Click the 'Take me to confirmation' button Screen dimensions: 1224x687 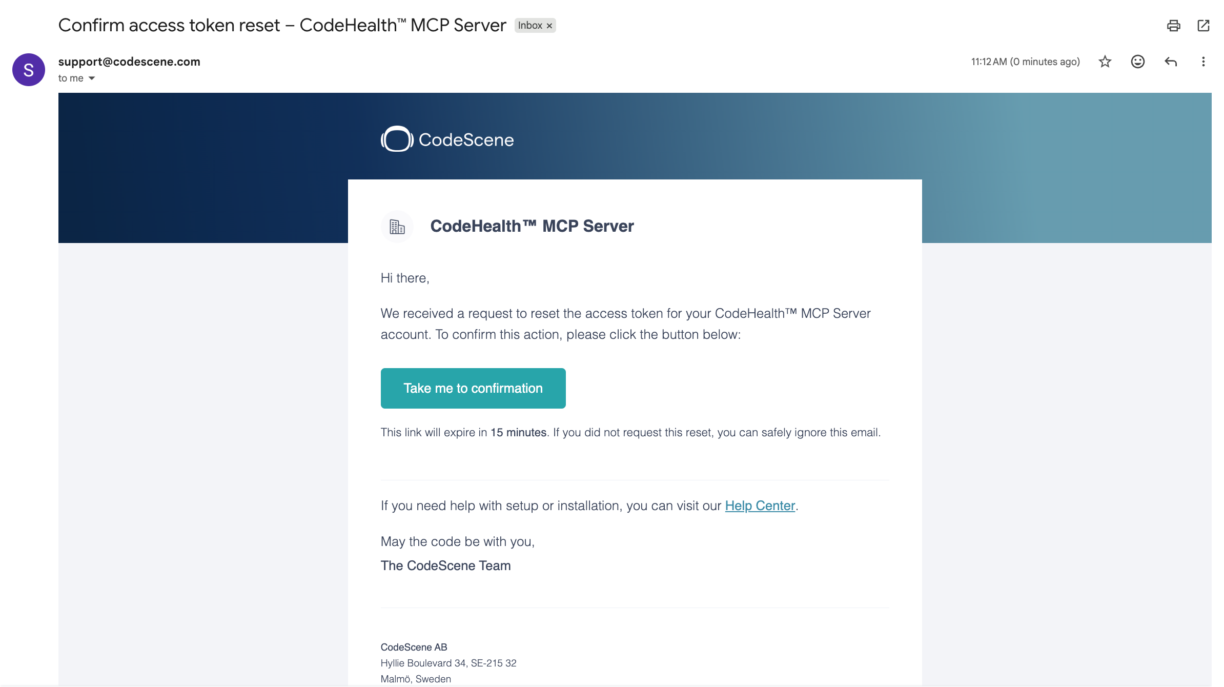tap(473, 388)
